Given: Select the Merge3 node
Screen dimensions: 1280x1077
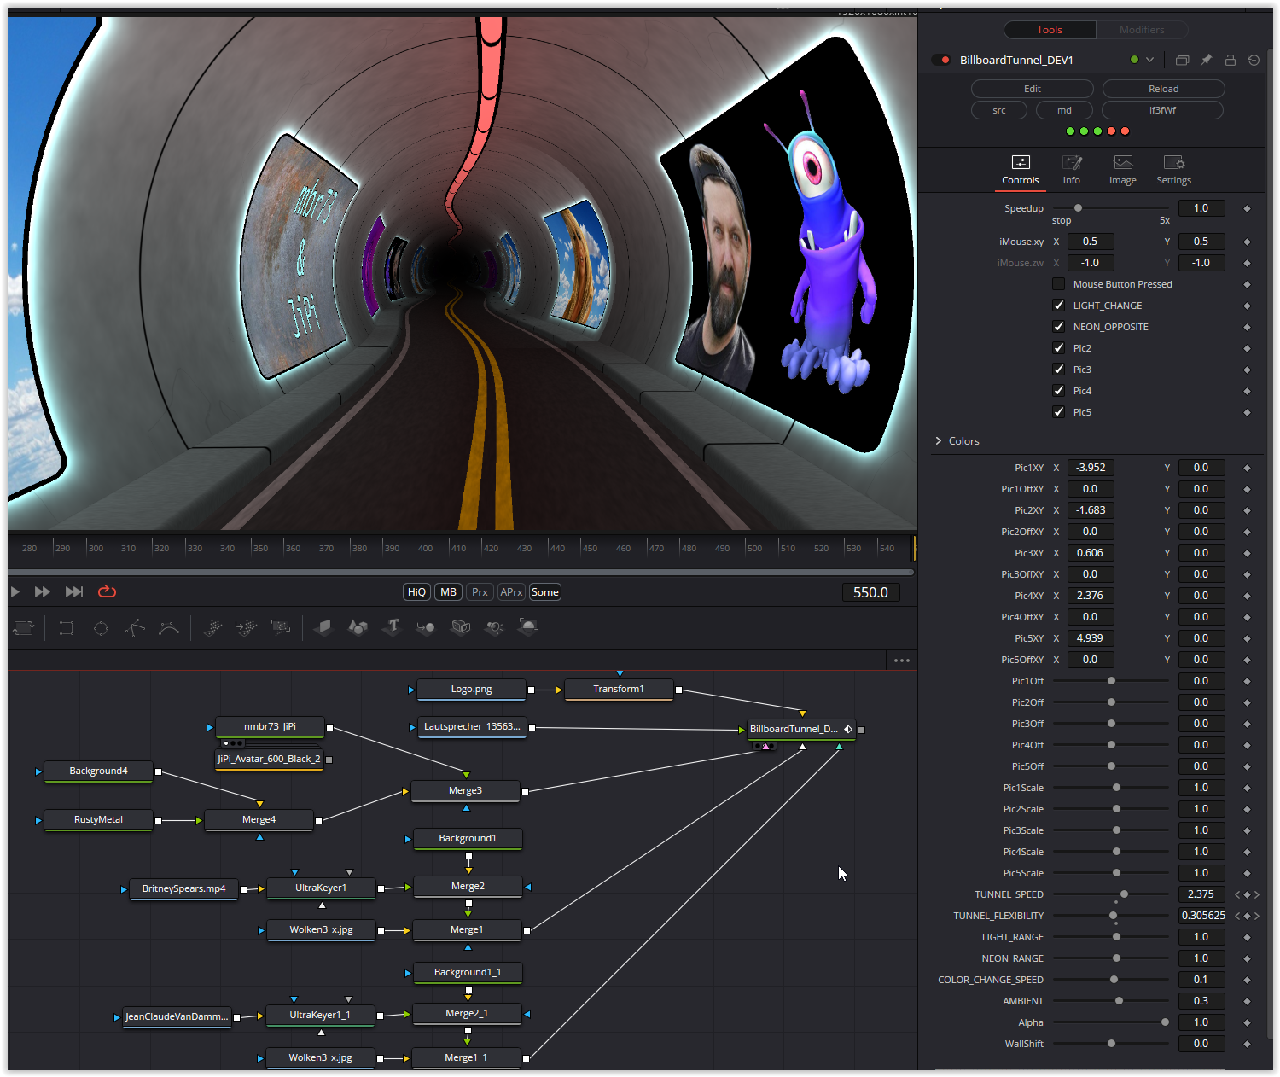Looking at the screenshot, I should (466, 791).
